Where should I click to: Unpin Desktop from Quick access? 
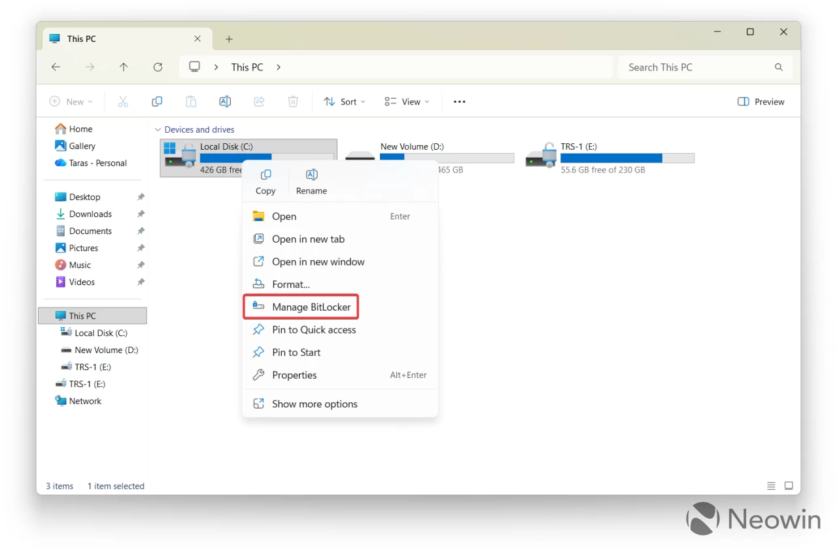pyautogui.click(x=141, y=197)
